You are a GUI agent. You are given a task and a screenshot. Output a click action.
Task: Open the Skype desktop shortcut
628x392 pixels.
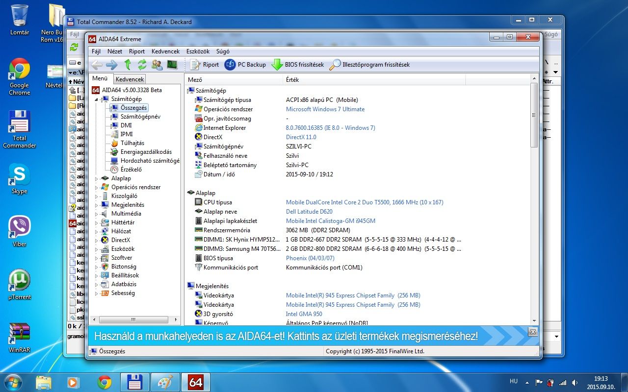click(x=20, y=179)
